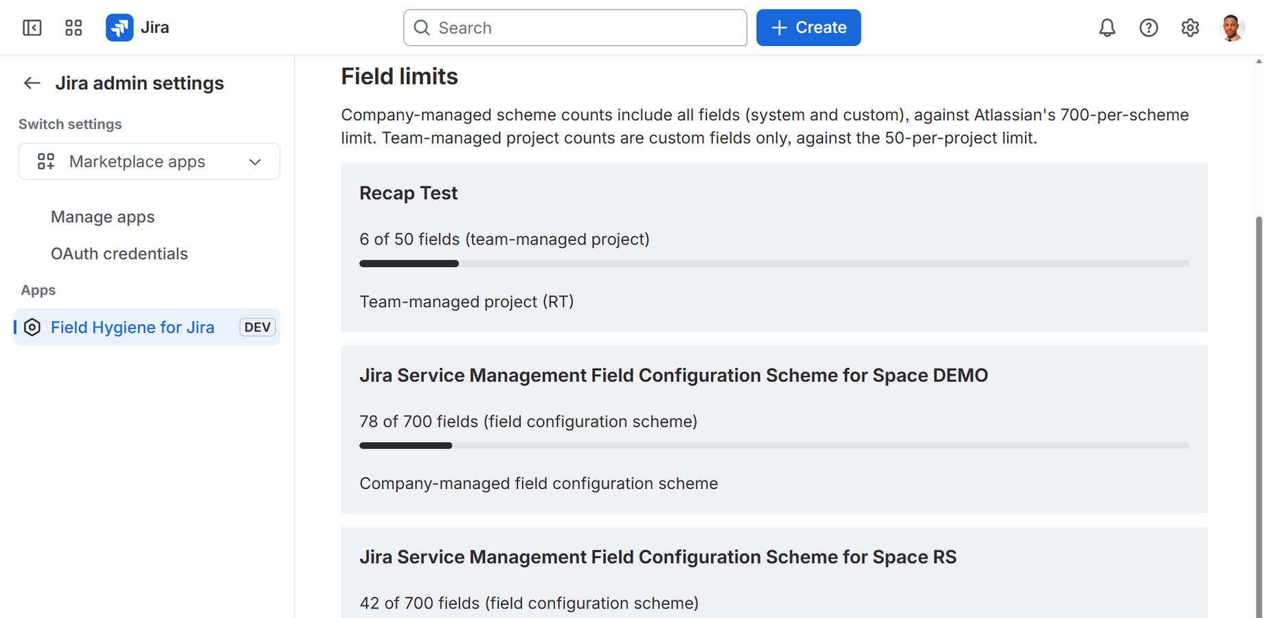The height and width of the screenshot is (618, 1264).
Task: Click the search magnifier icon
Action: point(422,27)
